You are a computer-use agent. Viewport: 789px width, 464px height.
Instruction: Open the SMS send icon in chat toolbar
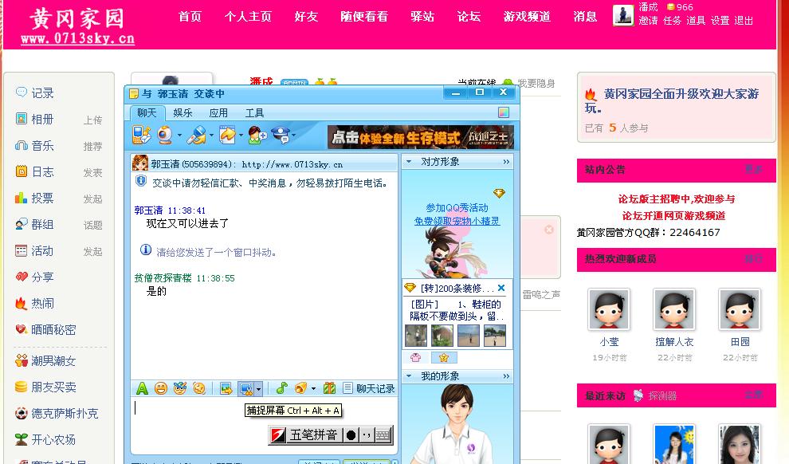pyautogui.click(x=141, y=135)
